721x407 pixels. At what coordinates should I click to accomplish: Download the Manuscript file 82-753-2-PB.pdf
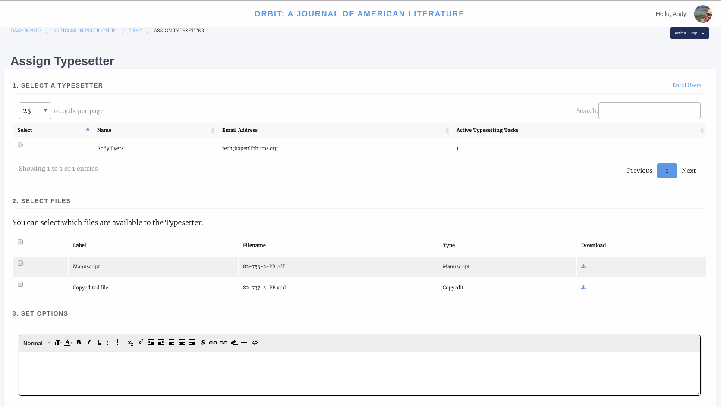click(583, 266)
